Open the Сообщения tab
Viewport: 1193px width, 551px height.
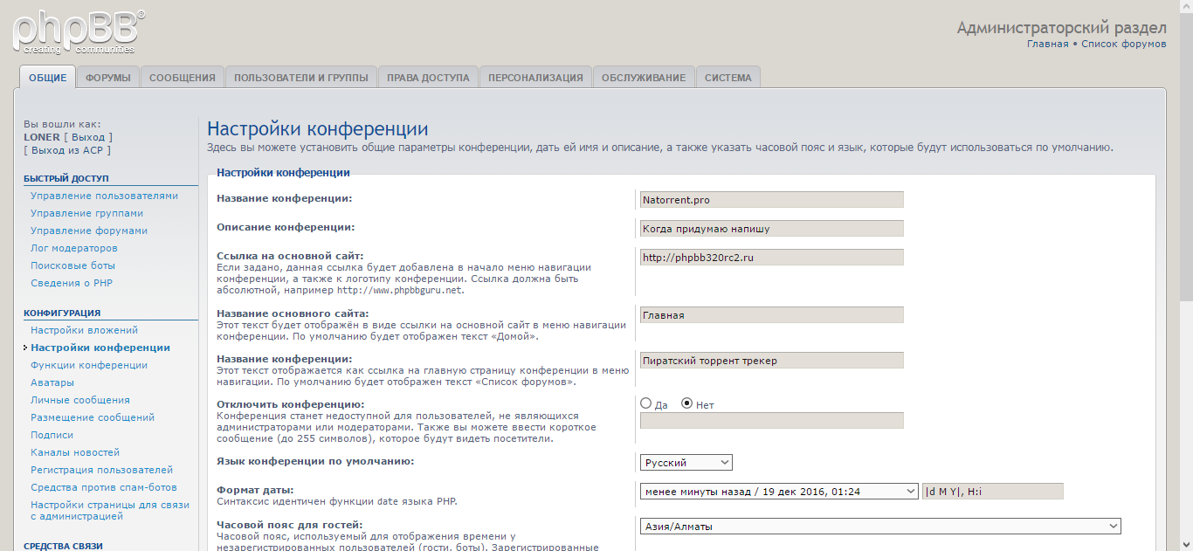pos(183,77)
